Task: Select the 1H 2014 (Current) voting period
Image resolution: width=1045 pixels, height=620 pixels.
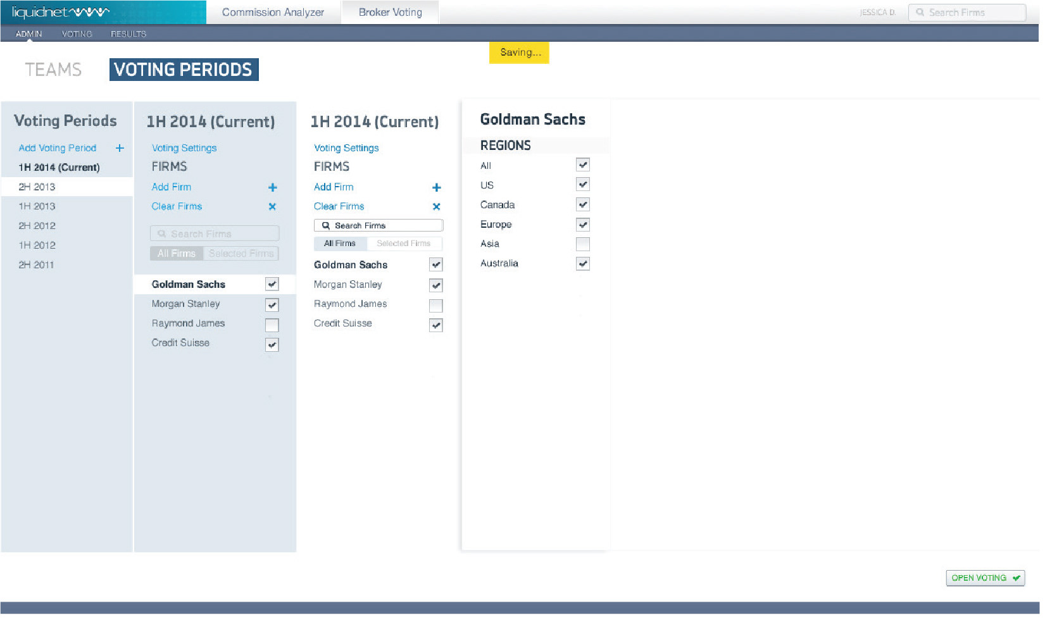Action: 59,168
